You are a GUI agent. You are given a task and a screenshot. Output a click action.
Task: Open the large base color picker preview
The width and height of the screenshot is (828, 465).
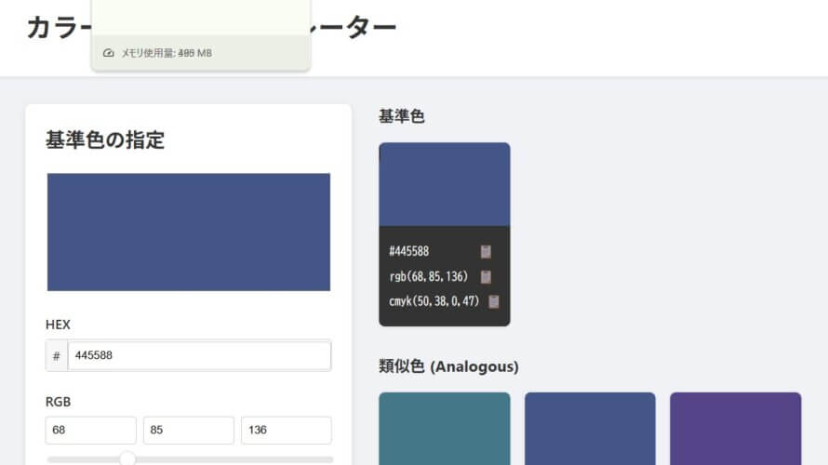(189, 232)
